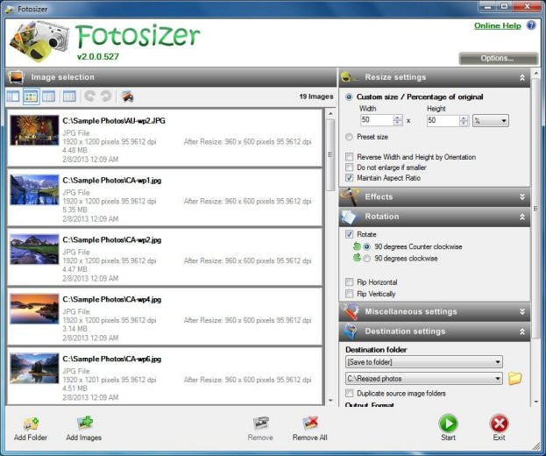Click settings panel scroll down arrow
Screen dimensions: 546x456
[x=535, y=402]
